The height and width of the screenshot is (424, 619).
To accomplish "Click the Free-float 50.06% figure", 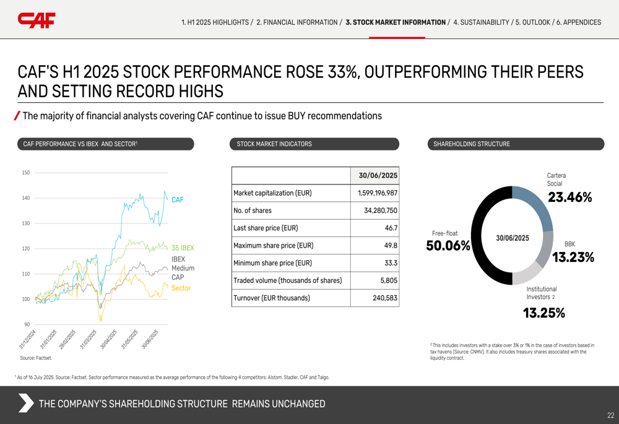I will [448, 246].
